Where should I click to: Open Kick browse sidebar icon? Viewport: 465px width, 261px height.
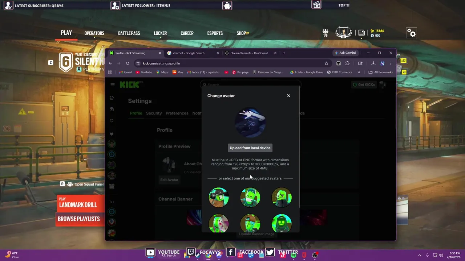pyautogui.click(x=112, y=109)
